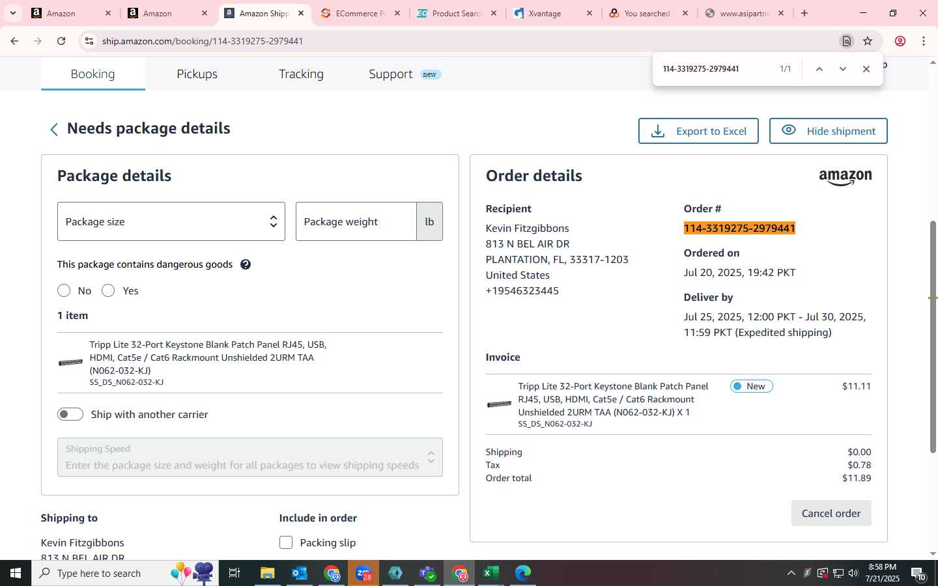
Task: Click the Order total amount $11.89
Action: [x=857, y=478]
